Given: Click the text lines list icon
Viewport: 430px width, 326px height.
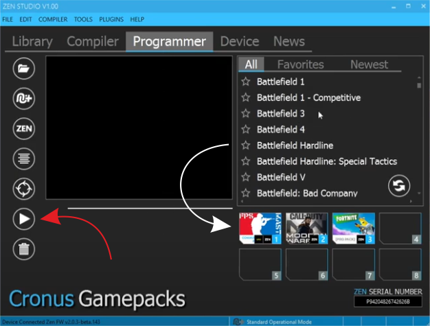Looking at the screenshot, I should point(24,159).
